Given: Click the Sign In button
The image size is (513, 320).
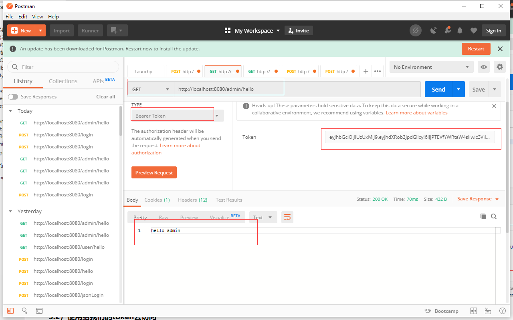Looking at the screenshot, I should (x=493, y=30).
